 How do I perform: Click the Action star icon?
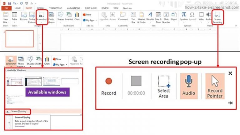click(x=112, y=16)
